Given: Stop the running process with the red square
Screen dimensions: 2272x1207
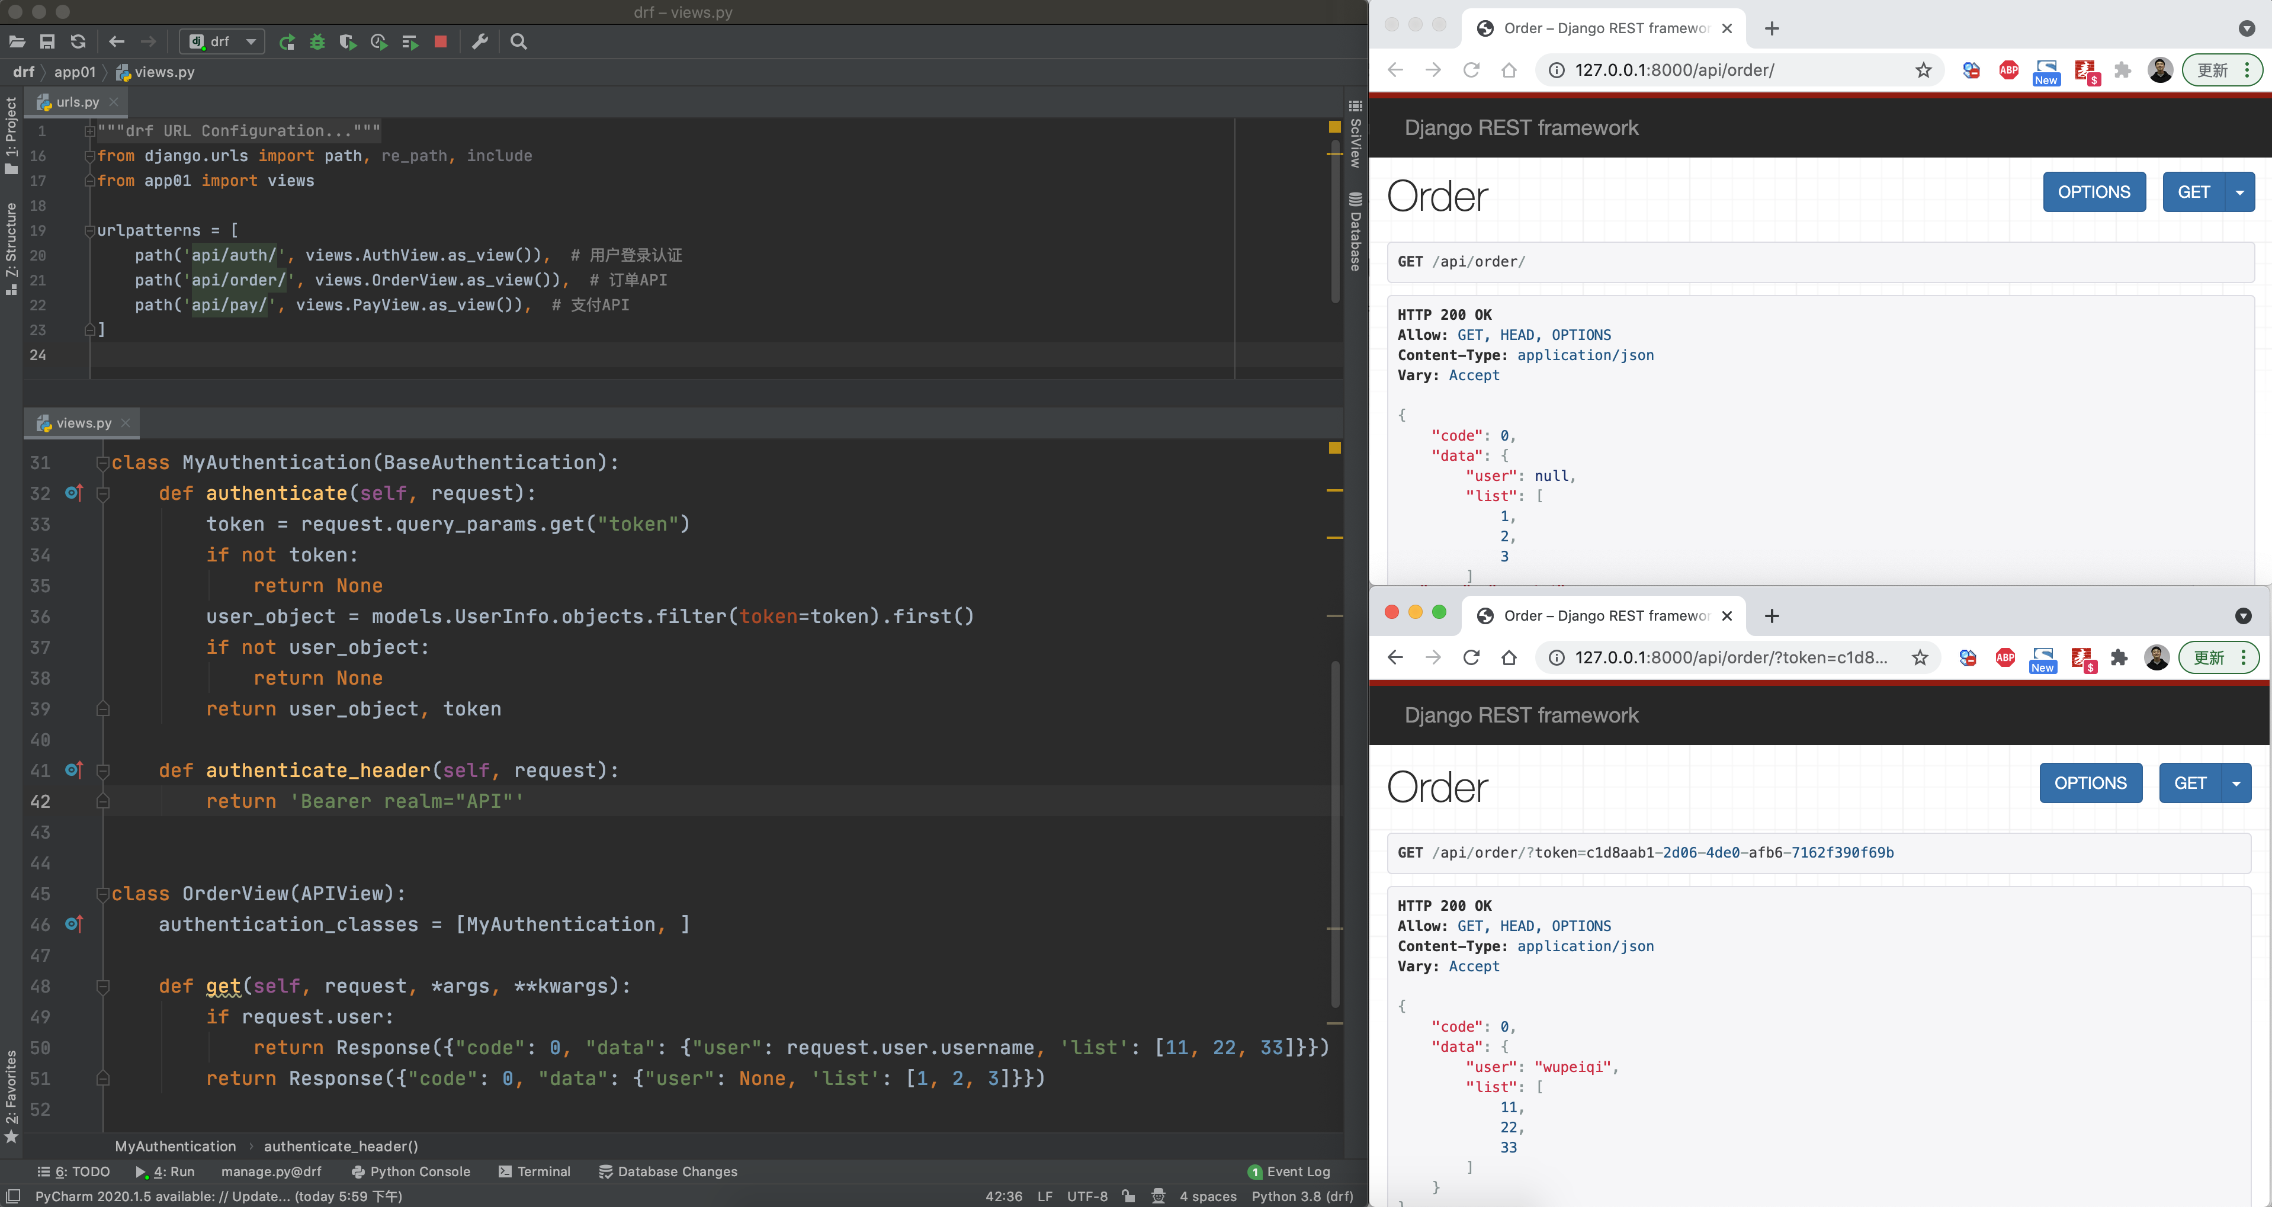Looking at the screenshot, I should point(441,41).
